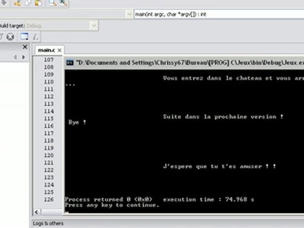Image resolution: width=304 pixels, height=228 pixels.
Task: Click the Various info italic icon
Action: pyautogui.click(x=35, y=37)
